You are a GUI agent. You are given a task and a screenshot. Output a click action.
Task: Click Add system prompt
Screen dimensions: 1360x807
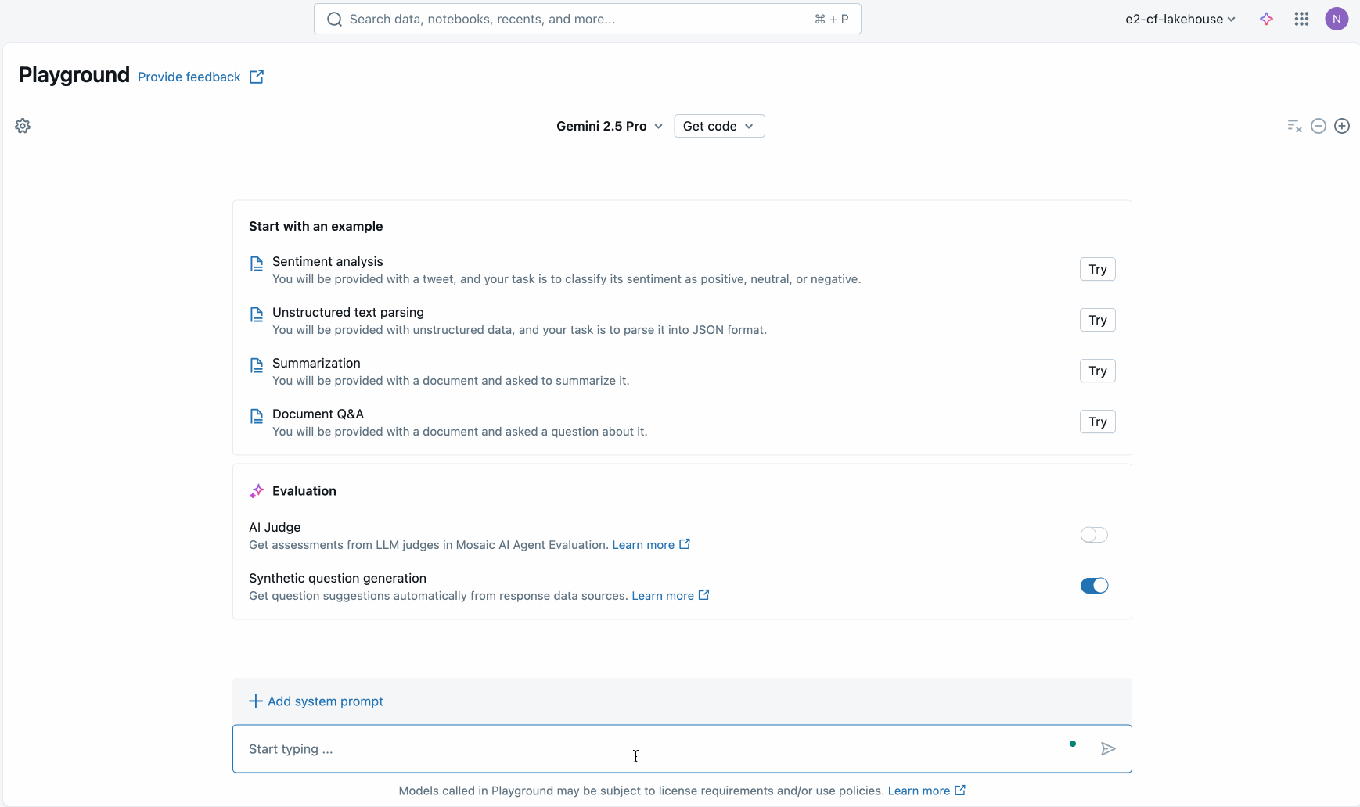[316, 701]
